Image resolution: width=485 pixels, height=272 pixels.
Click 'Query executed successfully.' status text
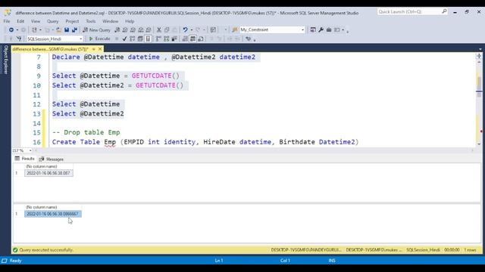46,250
